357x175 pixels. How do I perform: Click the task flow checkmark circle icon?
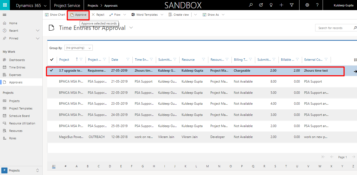pyautogui.click(x=261, y=5)
